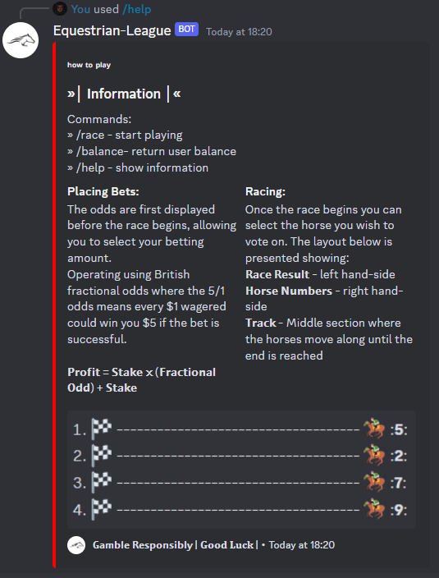Click the 'Racing:' field heading
This screenshot has width=439, height=578.
(265, 191)
